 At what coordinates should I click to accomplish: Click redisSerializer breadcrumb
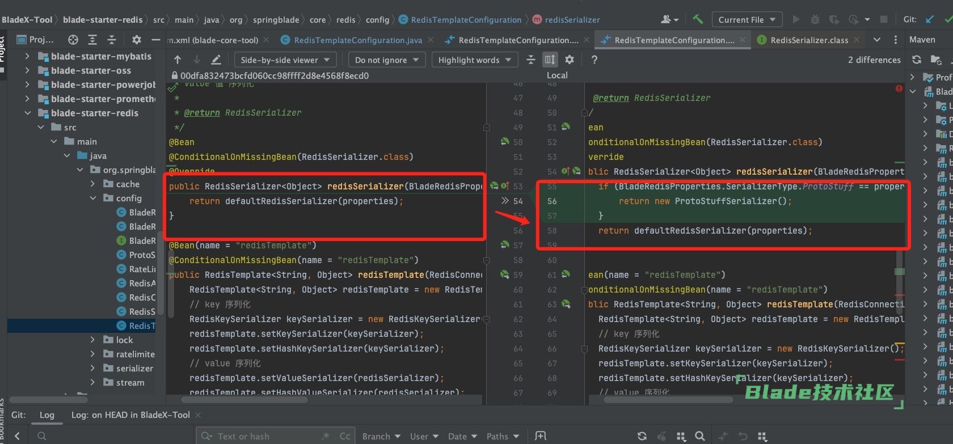pyautogui.click(x=572, y=19)
